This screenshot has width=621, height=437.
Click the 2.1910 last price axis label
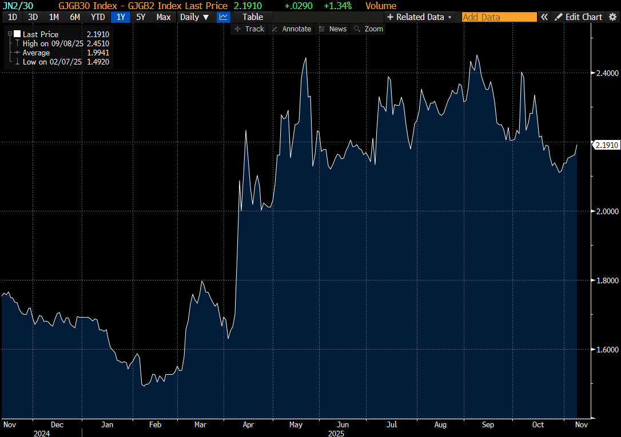point(606,145)
